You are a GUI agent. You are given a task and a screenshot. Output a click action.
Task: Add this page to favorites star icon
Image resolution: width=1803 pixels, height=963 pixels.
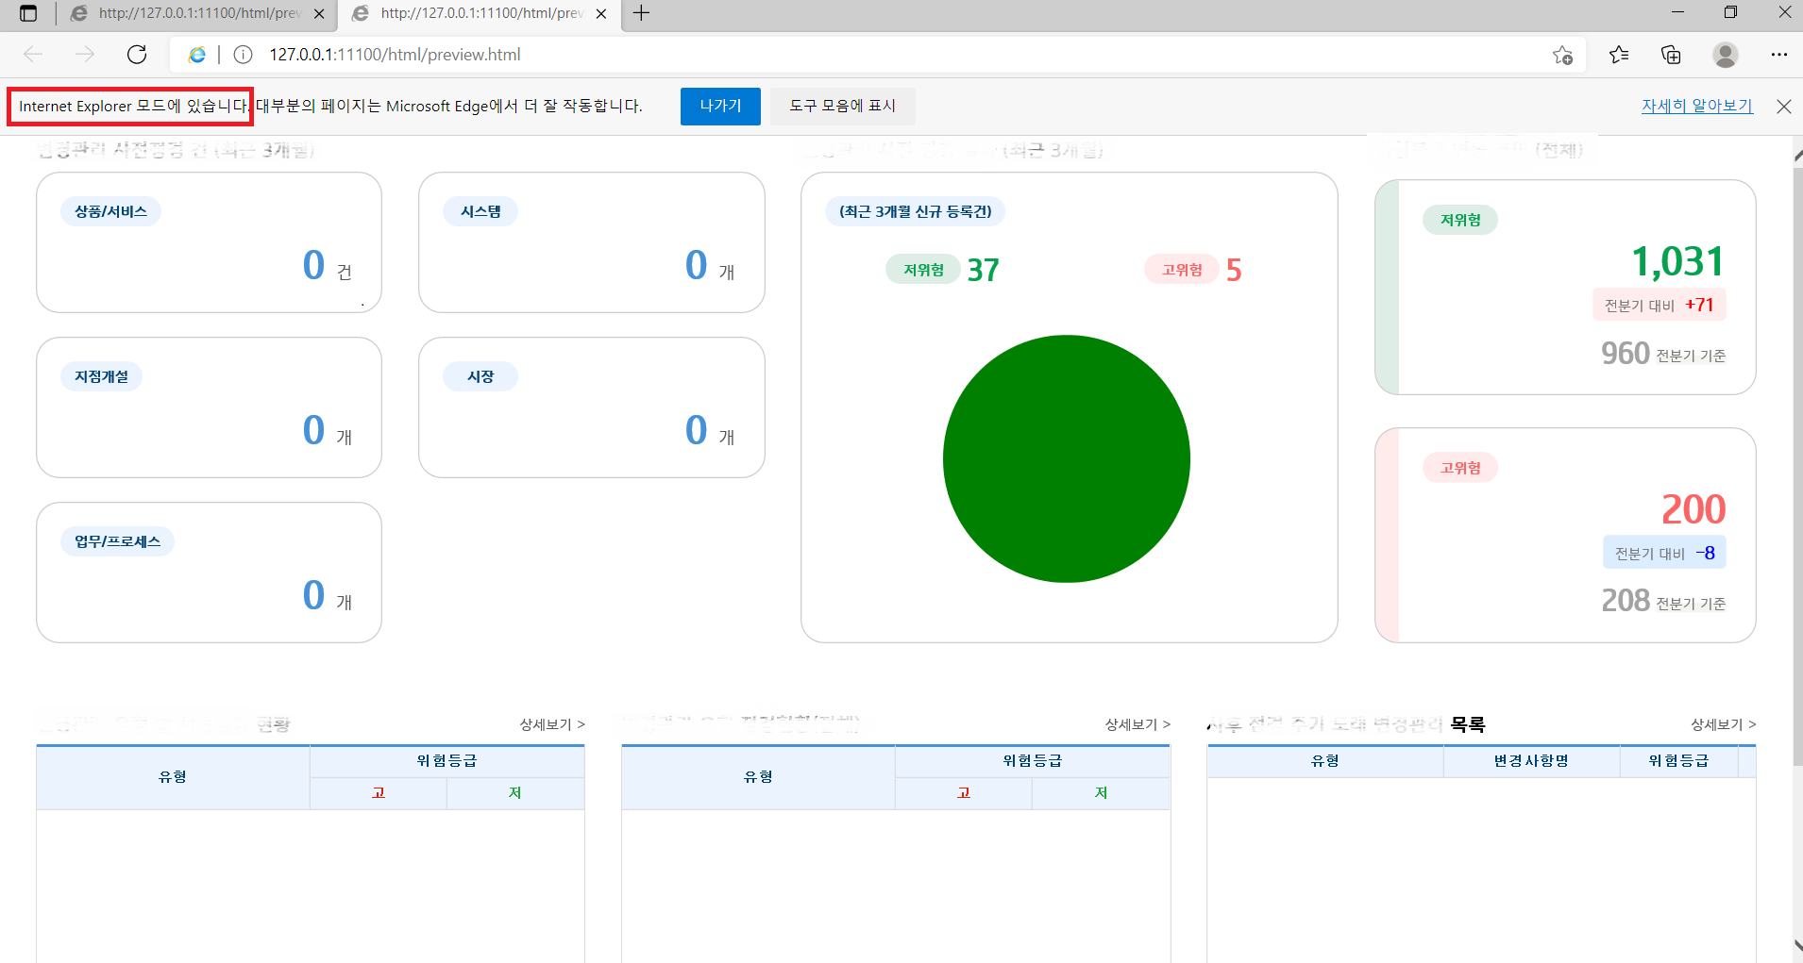click(x=1562, y=55)
